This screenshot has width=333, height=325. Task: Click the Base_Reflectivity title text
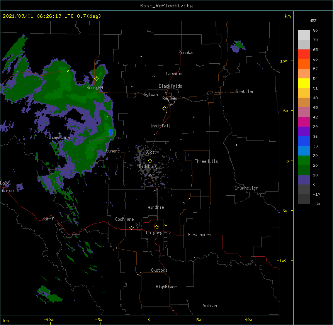[x=166, y=6]
